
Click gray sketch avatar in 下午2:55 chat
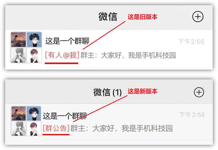point(18,129)
